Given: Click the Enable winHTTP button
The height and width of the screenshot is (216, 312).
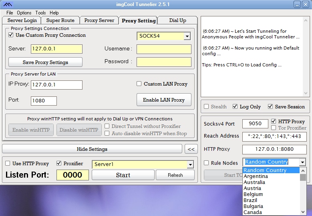Looking at the screenshot, I should [x=31, y=130].
